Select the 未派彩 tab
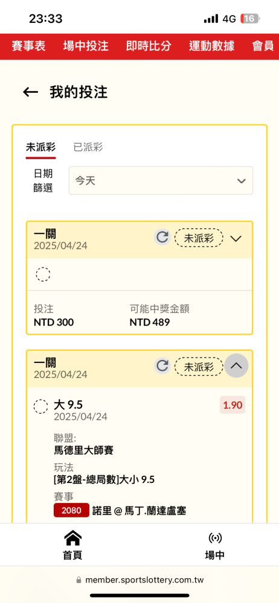279x603 pixels. point(41,147)
